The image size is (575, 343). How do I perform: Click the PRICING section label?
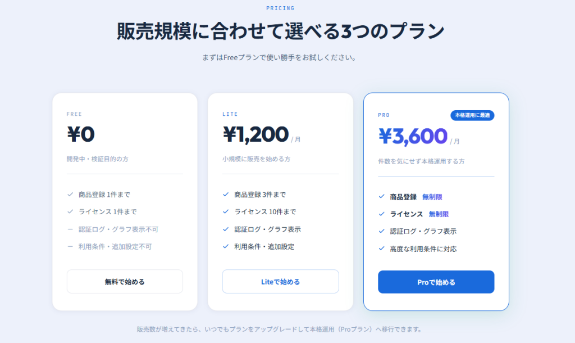click(281, 8)
